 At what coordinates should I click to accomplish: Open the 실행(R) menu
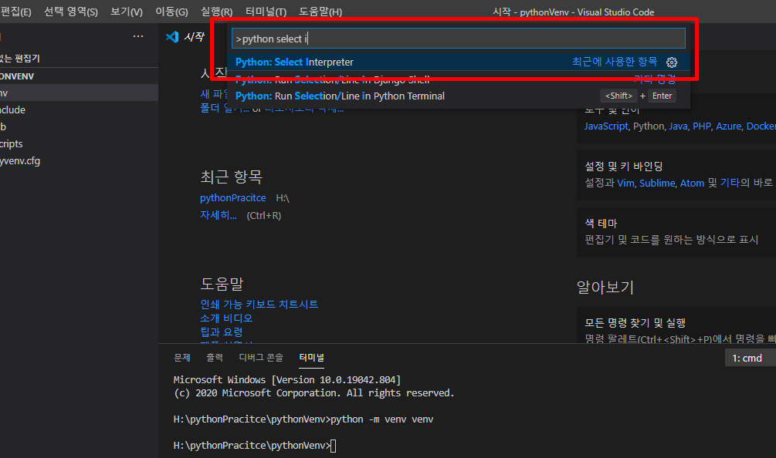(216, 12)
